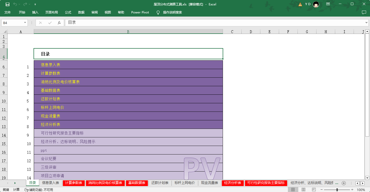Open Ribbon Display Options

point(328,4)
